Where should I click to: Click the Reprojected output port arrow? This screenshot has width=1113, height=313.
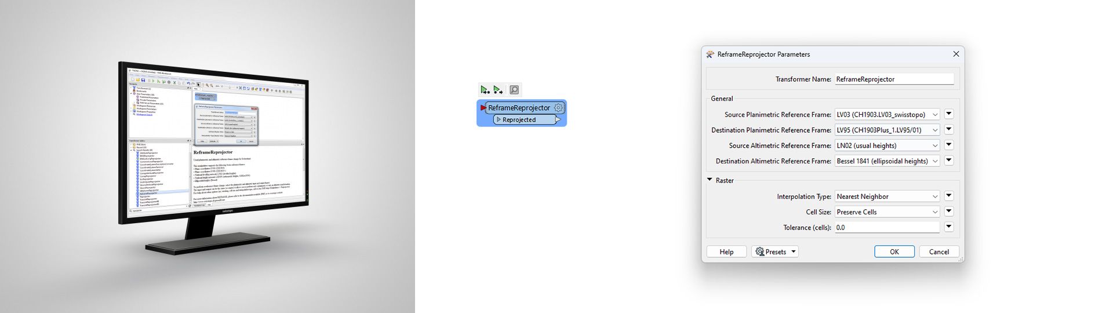(x=558, y=119)
